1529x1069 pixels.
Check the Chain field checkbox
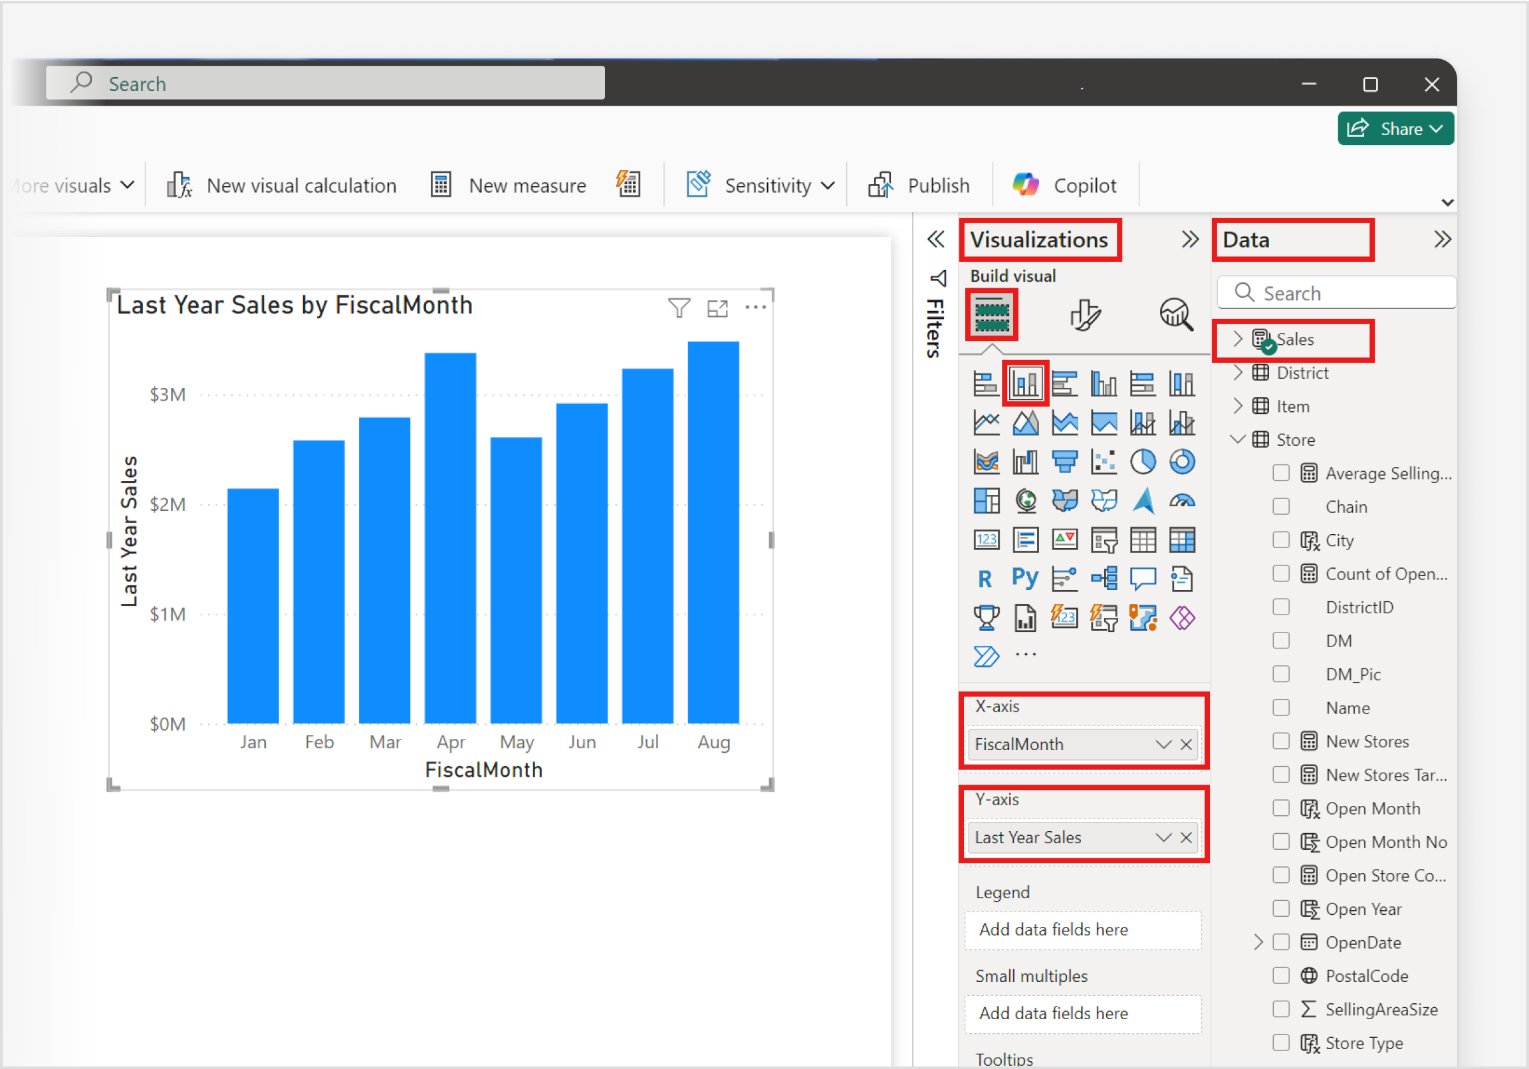click(1281, 506)
